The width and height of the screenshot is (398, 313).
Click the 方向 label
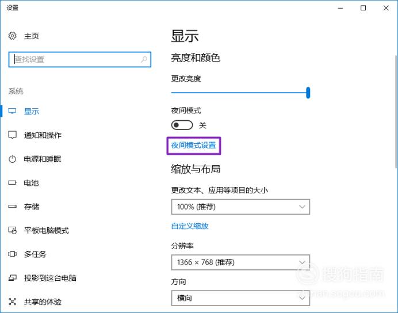pos(178,281)
